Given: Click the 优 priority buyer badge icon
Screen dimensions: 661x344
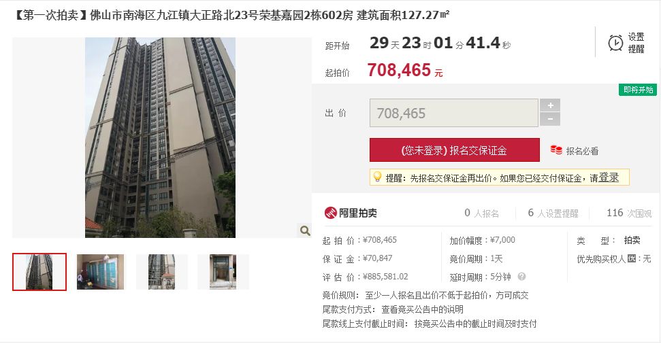Looking at the screenshot, I should click(x=631, y=258).
